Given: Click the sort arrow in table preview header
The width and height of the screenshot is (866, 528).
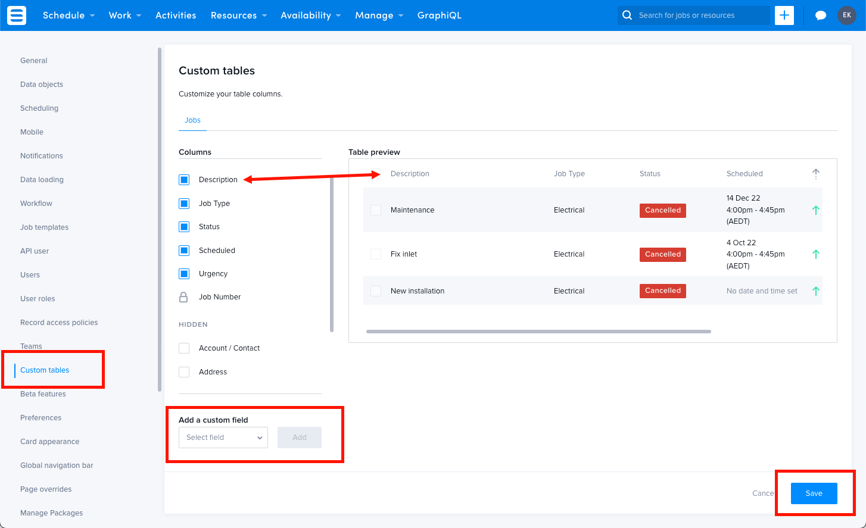Looking at the screenshot, I should pos(816,173).
